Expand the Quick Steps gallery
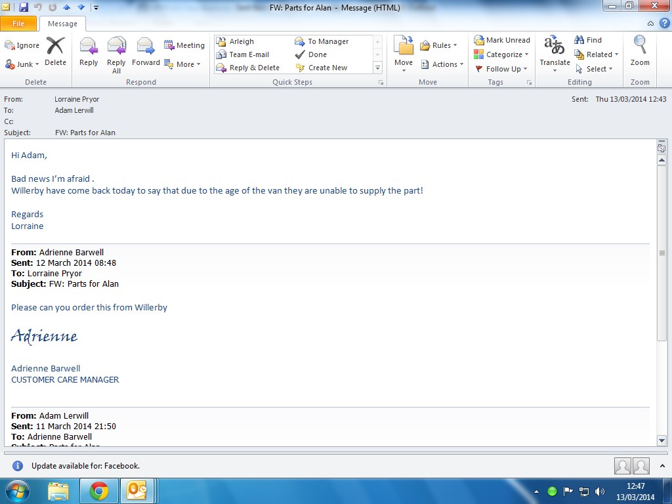The height and width of the screenshot is (504, 672). [x=377, y=68]
